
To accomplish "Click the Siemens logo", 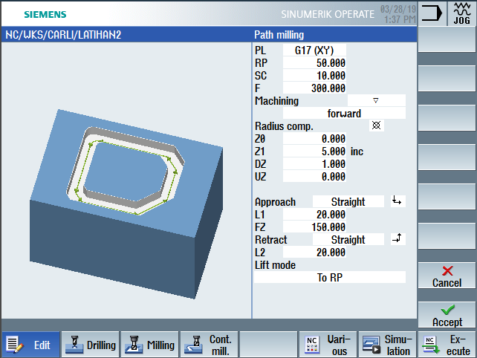I will point(45,14).
